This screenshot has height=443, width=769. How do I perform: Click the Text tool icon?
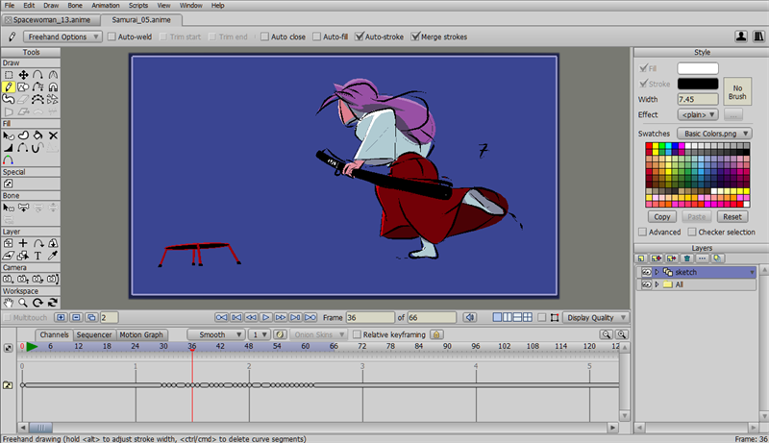point(38,256)
